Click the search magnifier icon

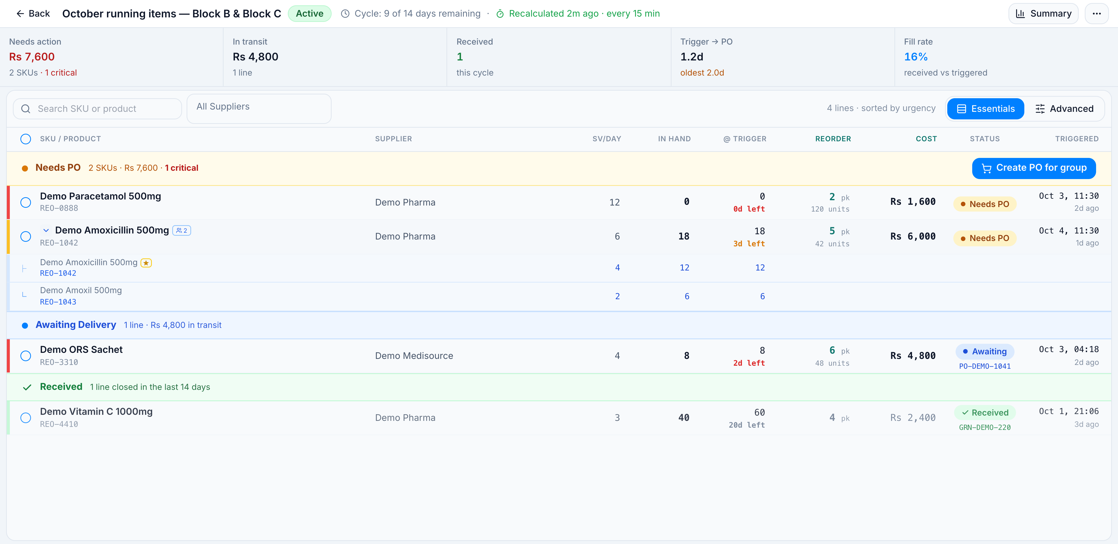[26, 109]
